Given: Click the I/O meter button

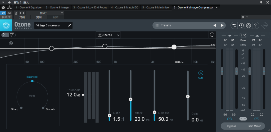Looking at the screenshot, I should pos(243,35).
